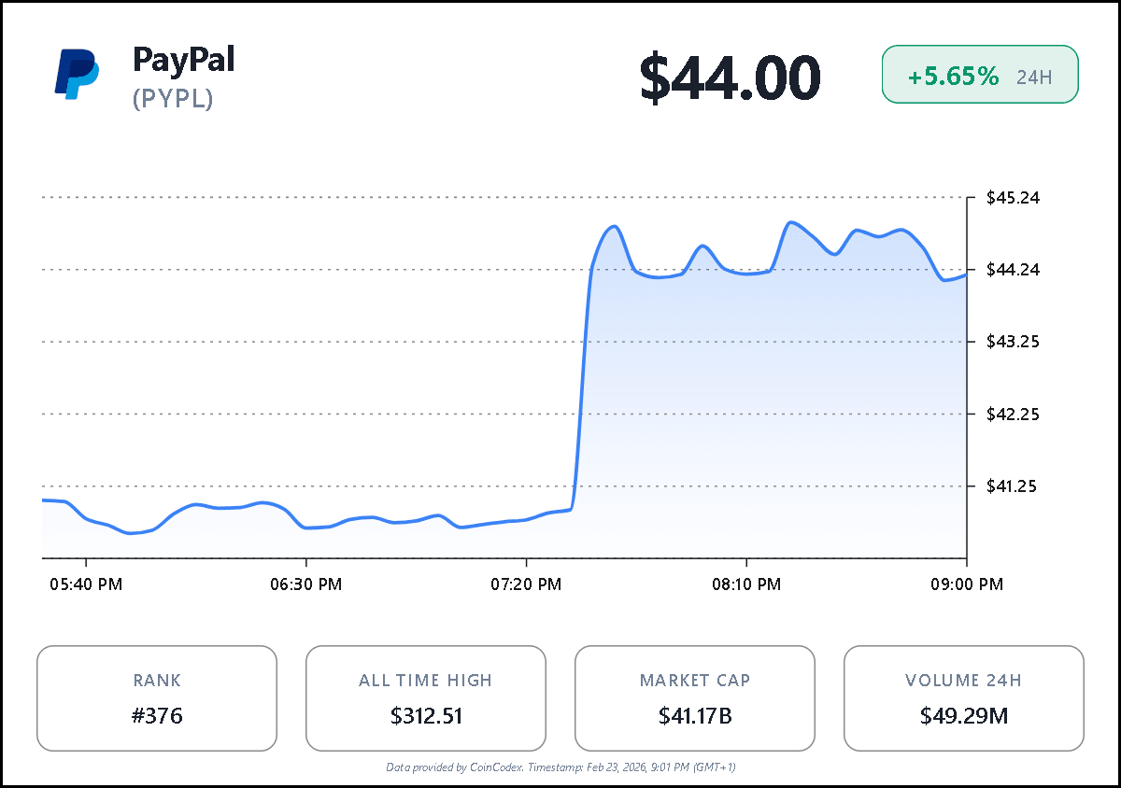Click the 08:10 PM time axis label
Screen dimensions: 1121x788
click(746, 584)
